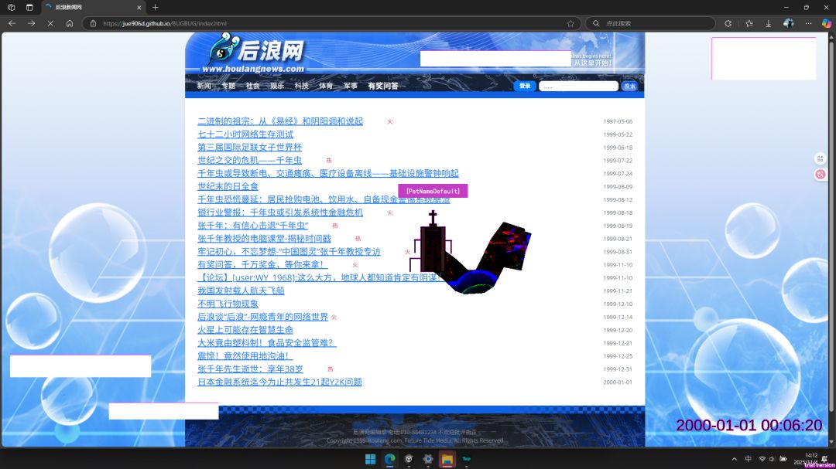Open a new browser tab
The image size is (836, 469).
[x=155, y=8]
